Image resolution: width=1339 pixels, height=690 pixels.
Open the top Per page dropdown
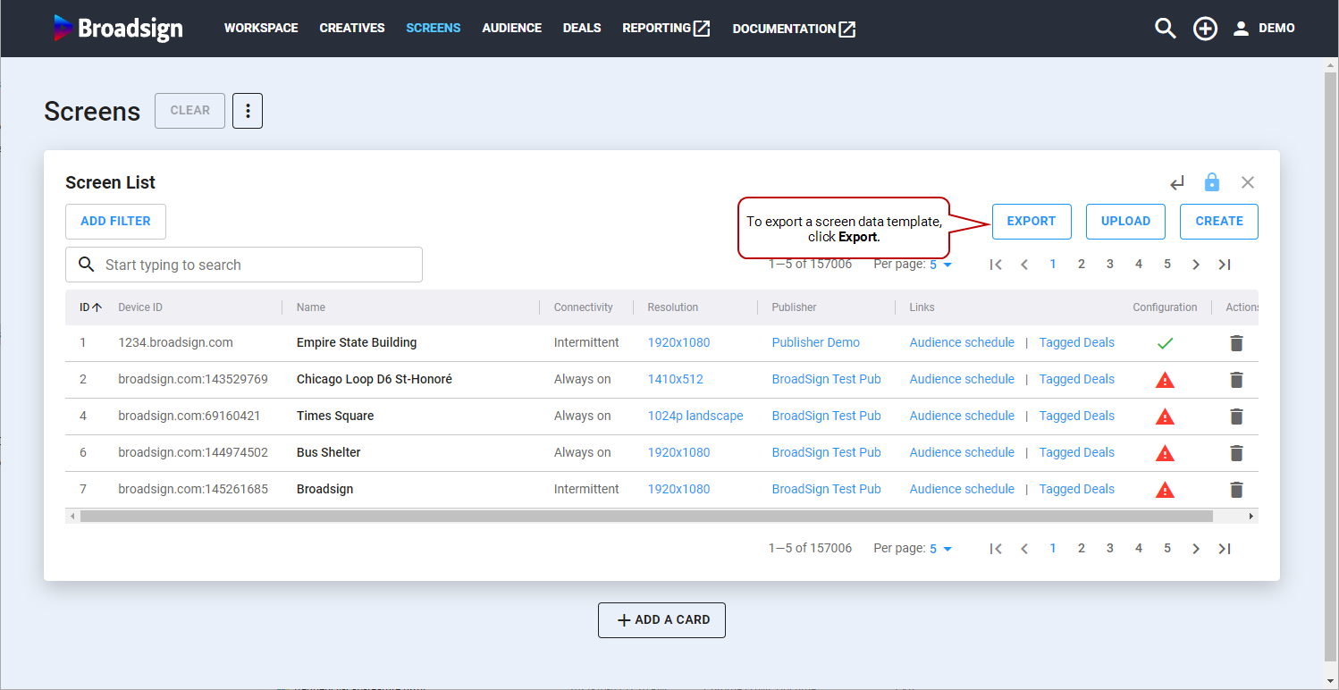940,265
